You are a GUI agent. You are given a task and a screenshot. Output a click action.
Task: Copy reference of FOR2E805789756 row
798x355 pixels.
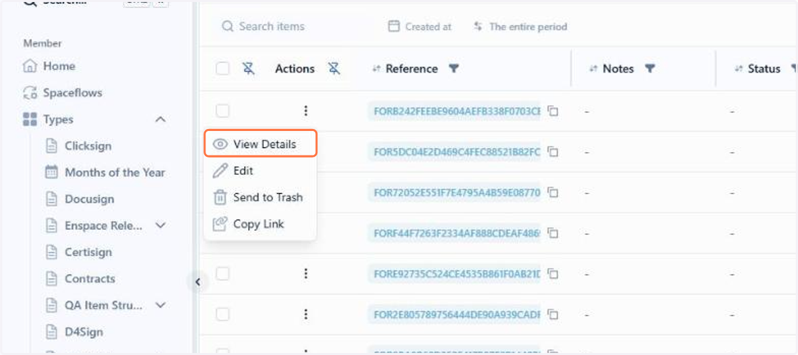pyautogui.click(x=553, y=314)
